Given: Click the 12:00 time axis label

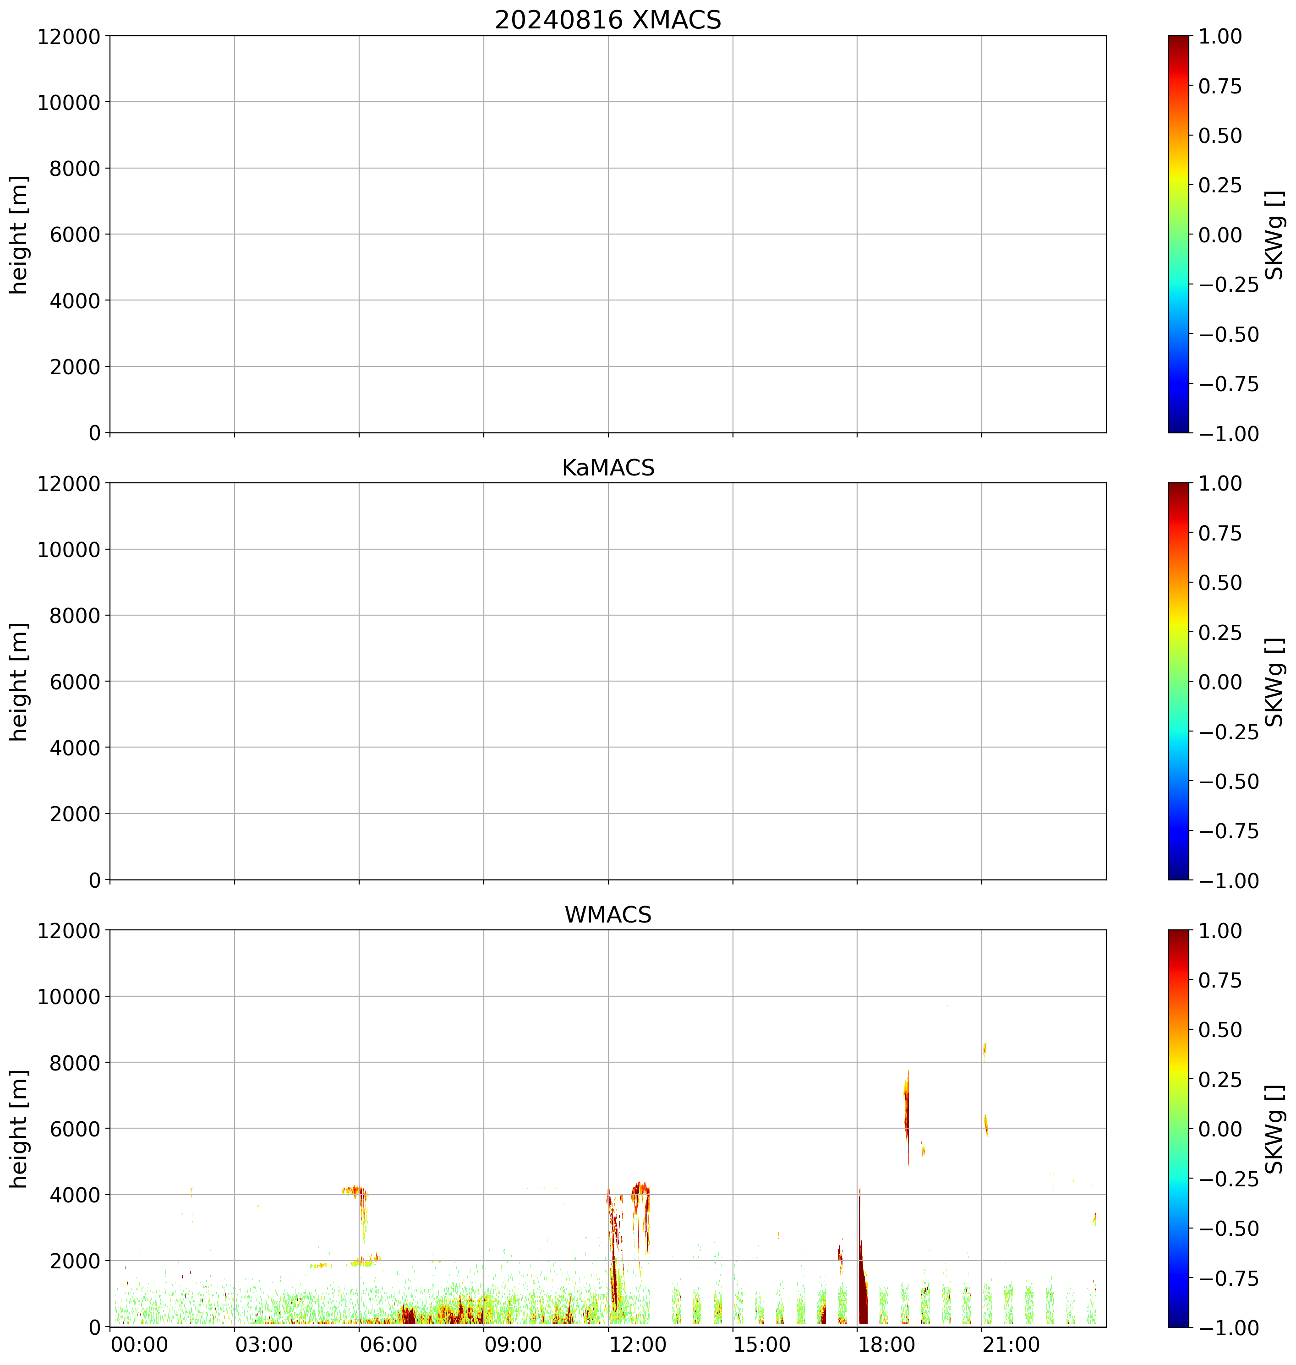Looking at the screenshot, I should click(x=638, y=1344).
